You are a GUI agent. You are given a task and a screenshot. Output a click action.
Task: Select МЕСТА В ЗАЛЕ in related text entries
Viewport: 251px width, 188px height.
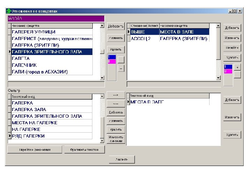coord(169,102)
